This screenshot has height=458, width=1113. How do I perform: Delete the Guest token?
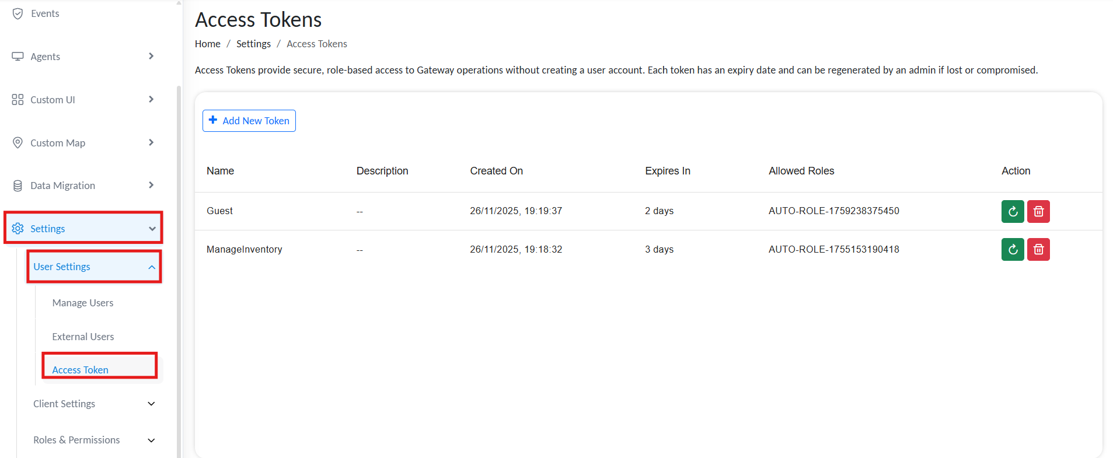tap(1038, 211)
